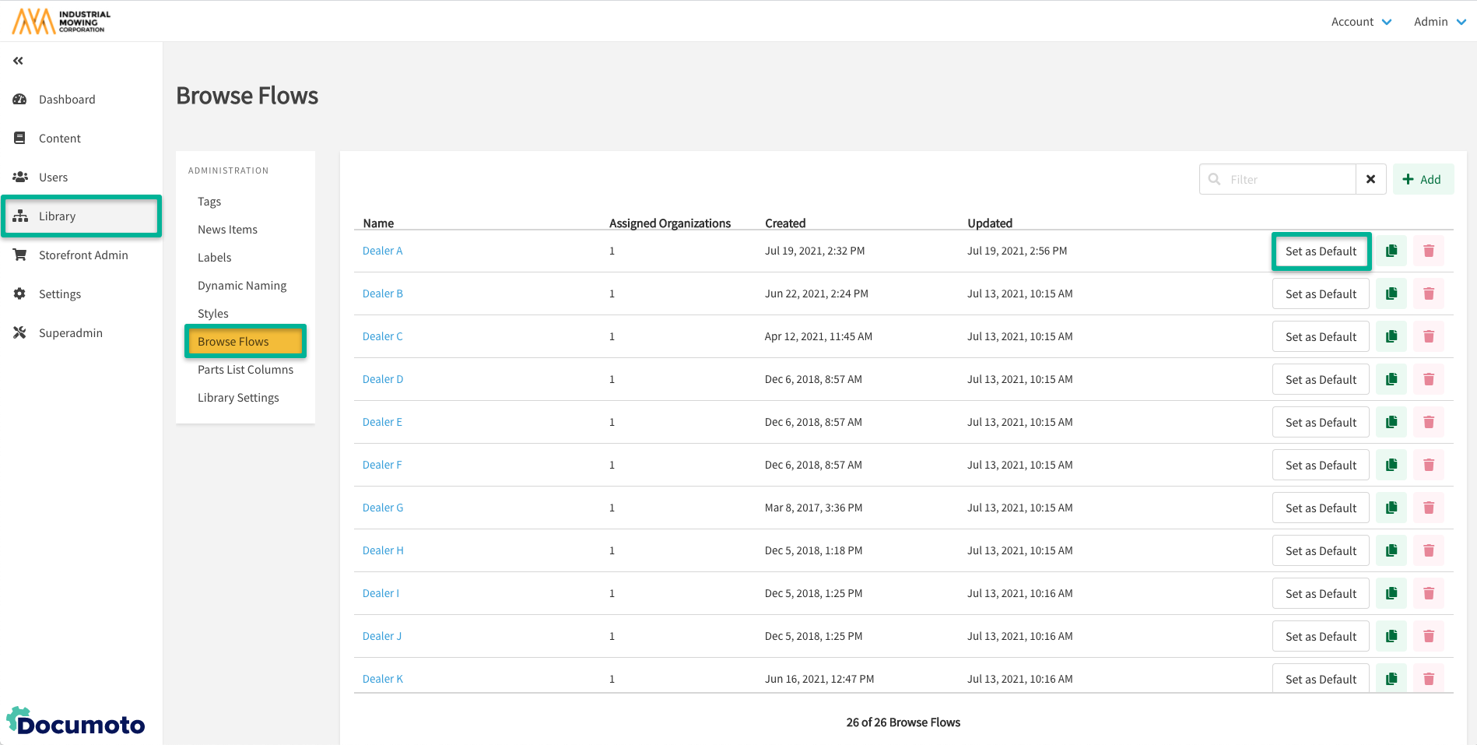Select Dynamic Naming in Administration

[242, 286]
